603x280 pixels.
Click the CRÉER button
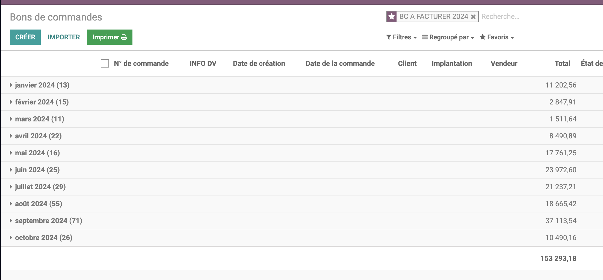pos(25,37)
